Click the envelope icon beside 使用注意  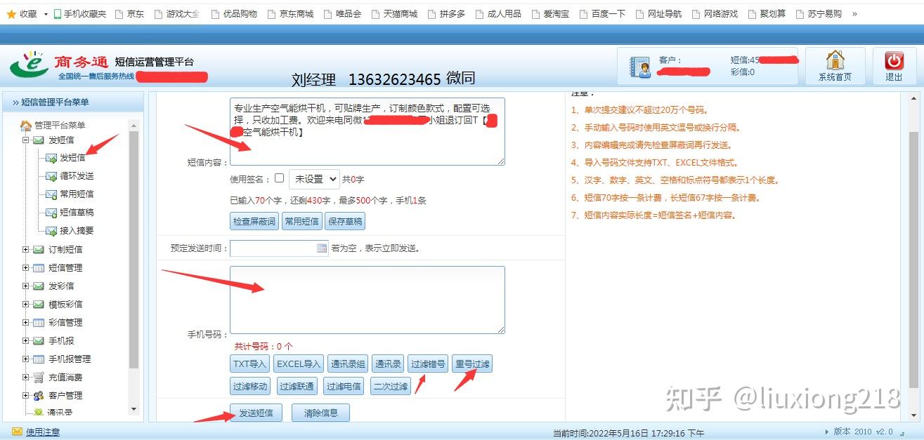tap(17, 432)
